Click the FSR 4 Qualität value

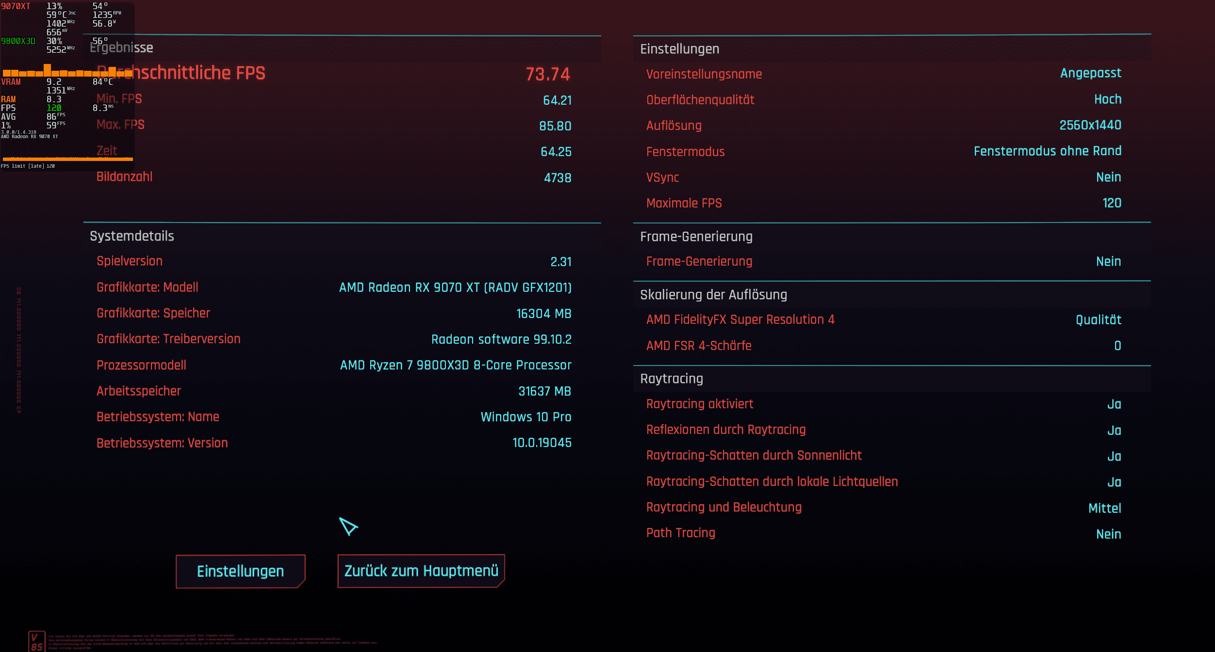coord(1098,319)
